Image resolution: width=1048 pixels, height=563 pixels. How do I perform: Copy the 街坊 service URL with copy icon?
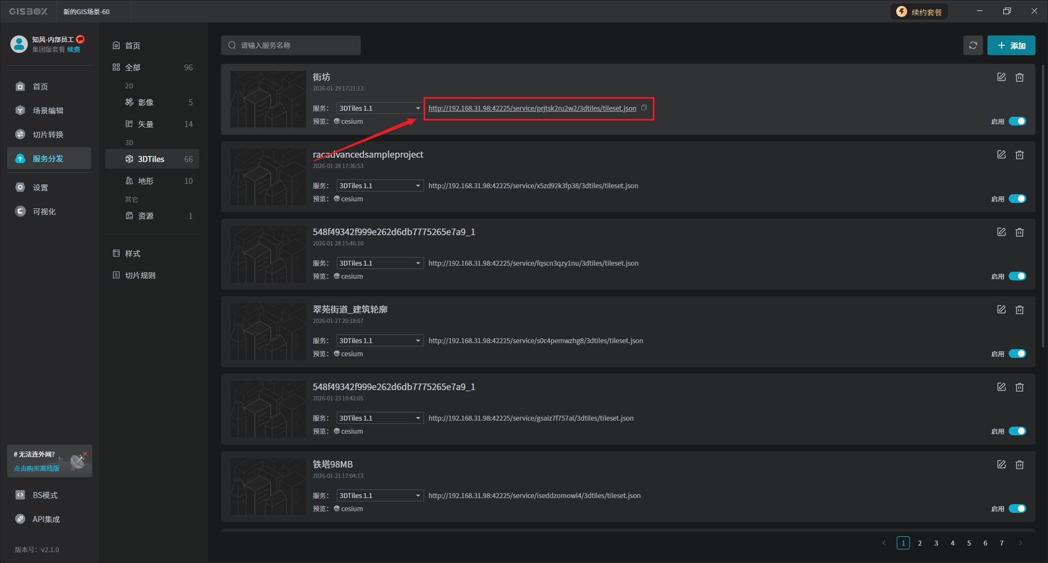(644, 108)
